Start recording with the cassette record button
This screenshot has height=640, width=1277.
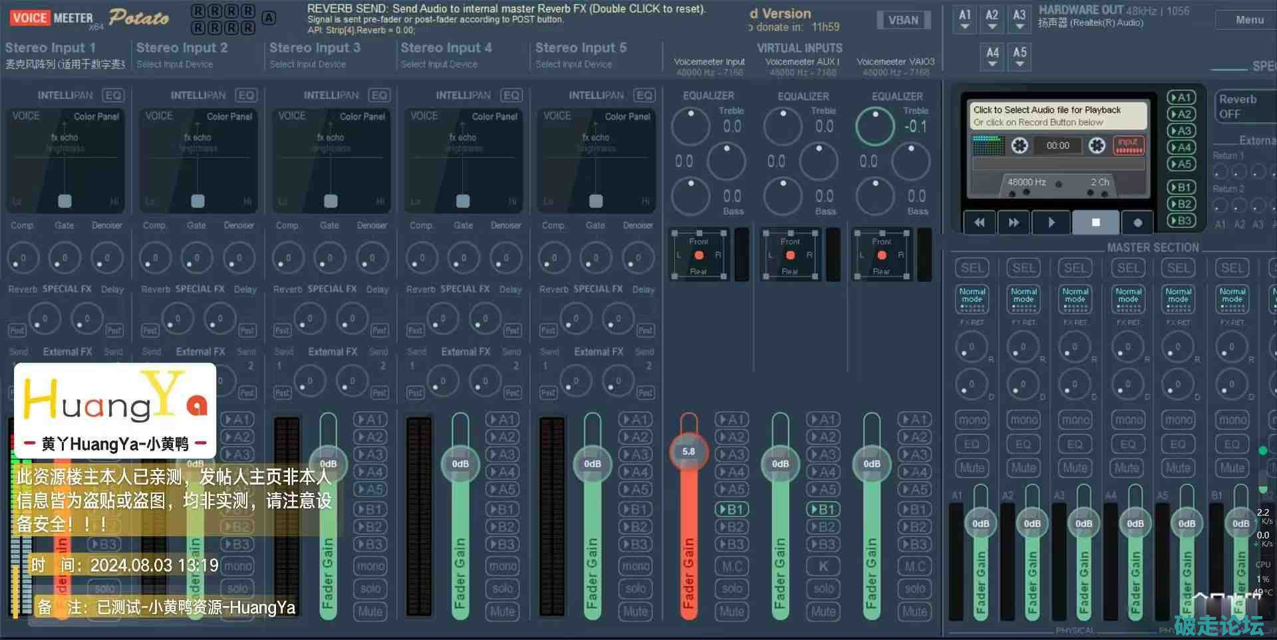[1137, 223]
